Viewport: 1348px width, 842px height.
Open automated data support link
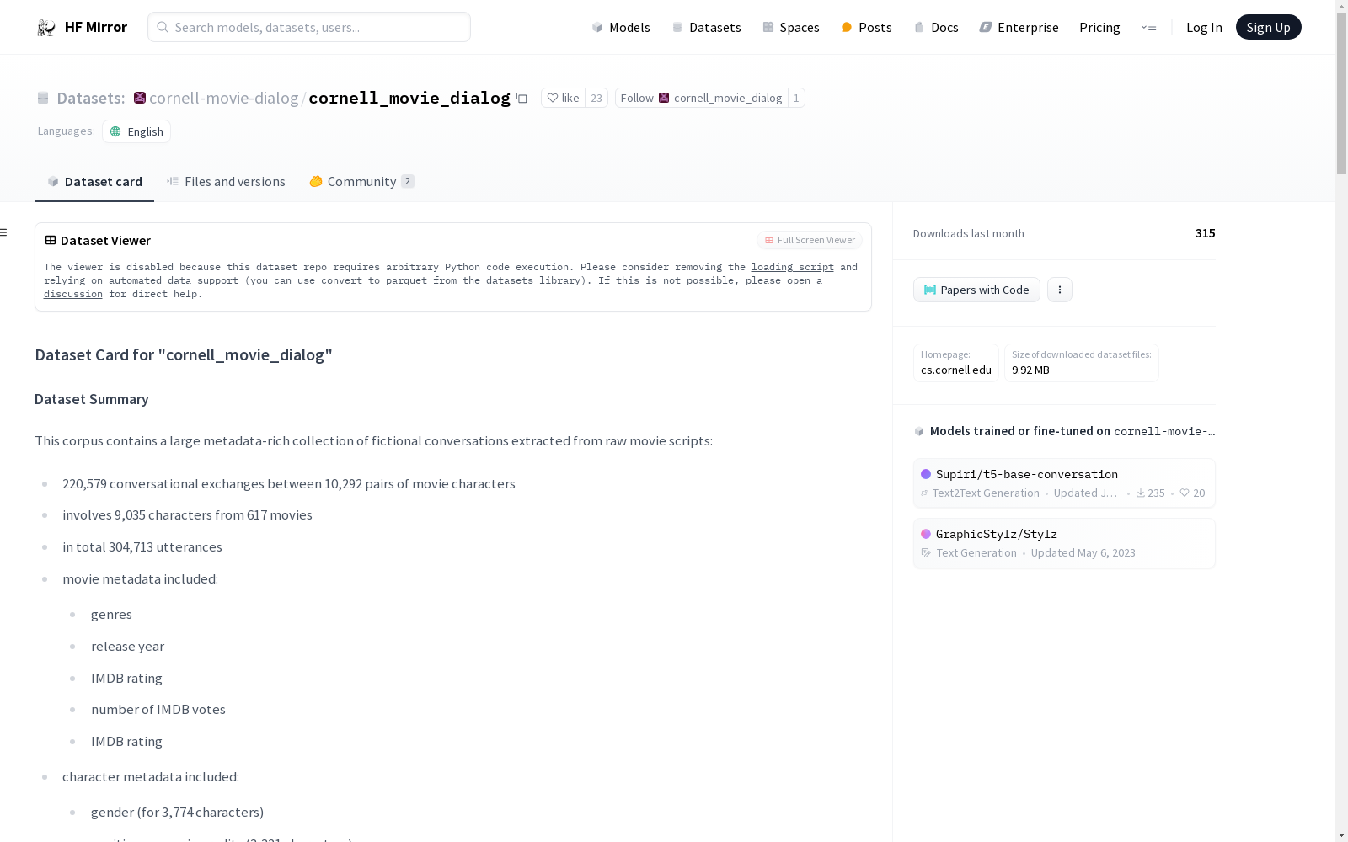pos(174,280)
